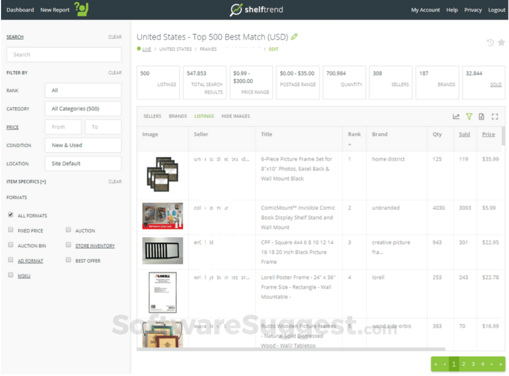
Task: Uncheck the All Formats checkbox
Action: (10, 215)
